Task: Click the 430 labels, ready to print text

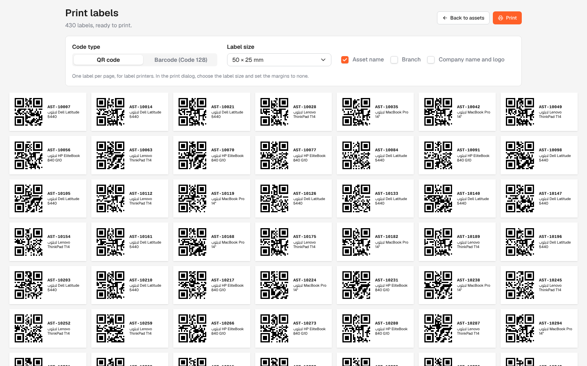Action: 99,25
